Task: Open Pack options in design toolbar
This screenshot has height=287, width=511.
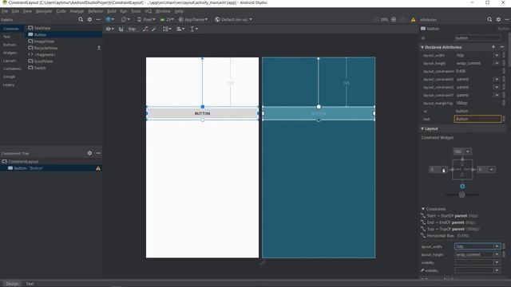Action: tap(167, 29)
